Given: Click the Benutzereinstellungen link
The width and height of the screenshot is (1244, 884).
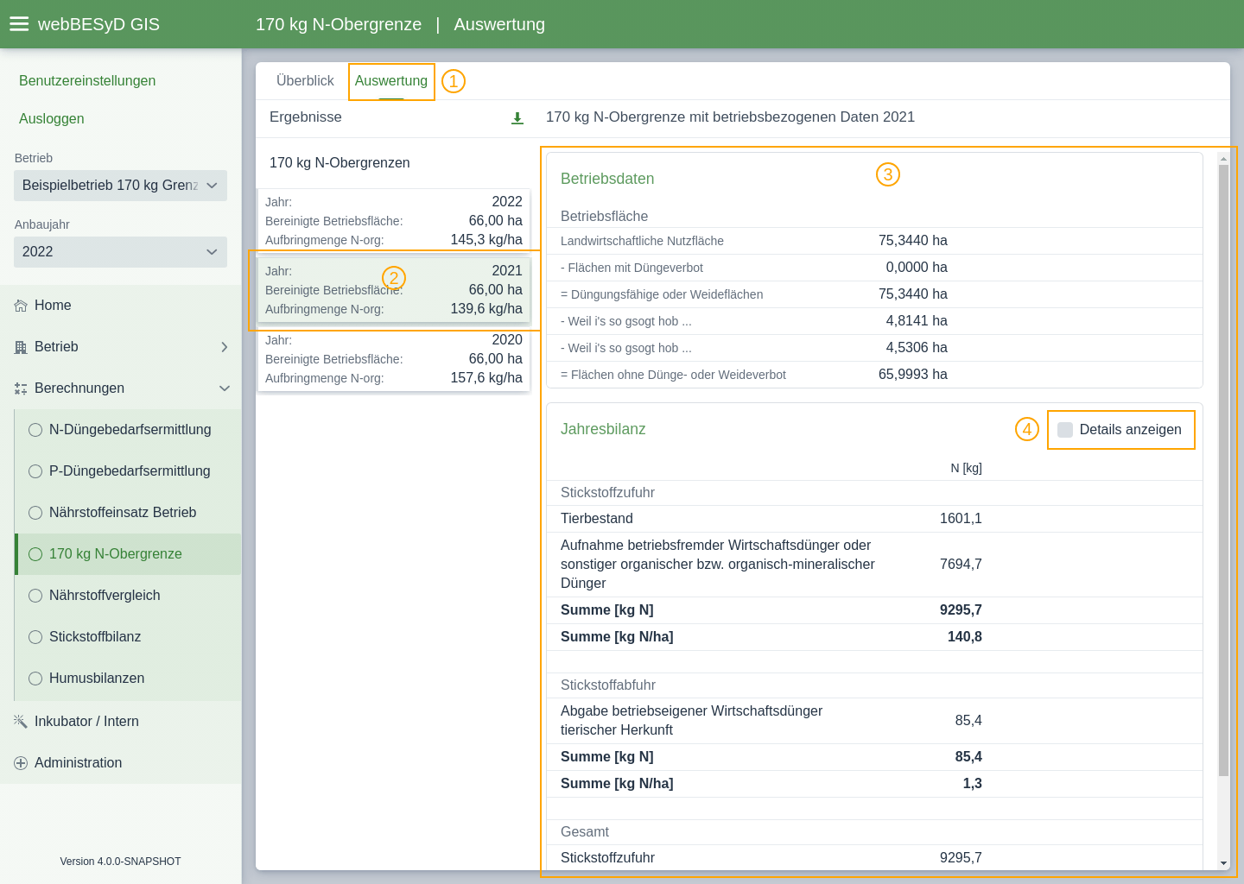Looking at the screenshot, I should pos(87,81).
